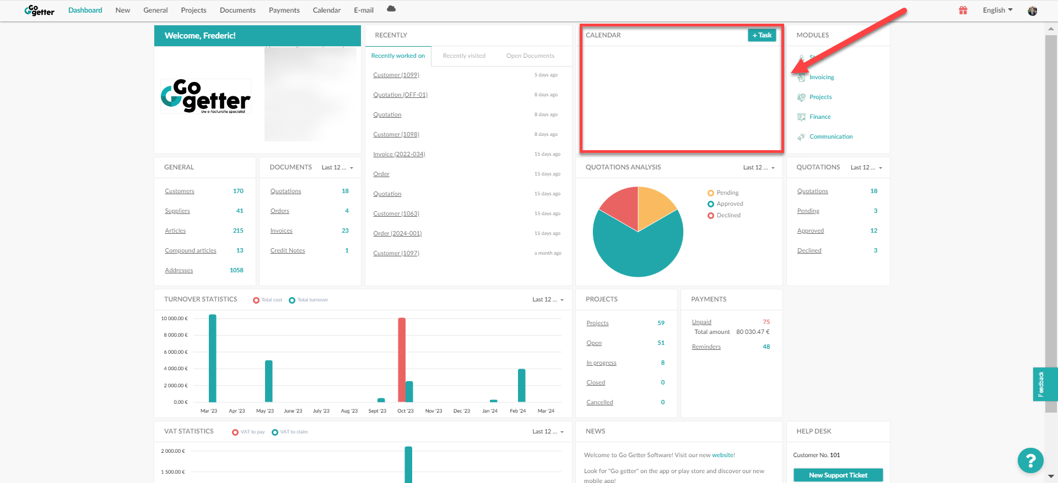Image resolution: width=1058 pixels, height=483 pixels.
Task: Open the cloud icon in the top menu
Action: [391, 9]
